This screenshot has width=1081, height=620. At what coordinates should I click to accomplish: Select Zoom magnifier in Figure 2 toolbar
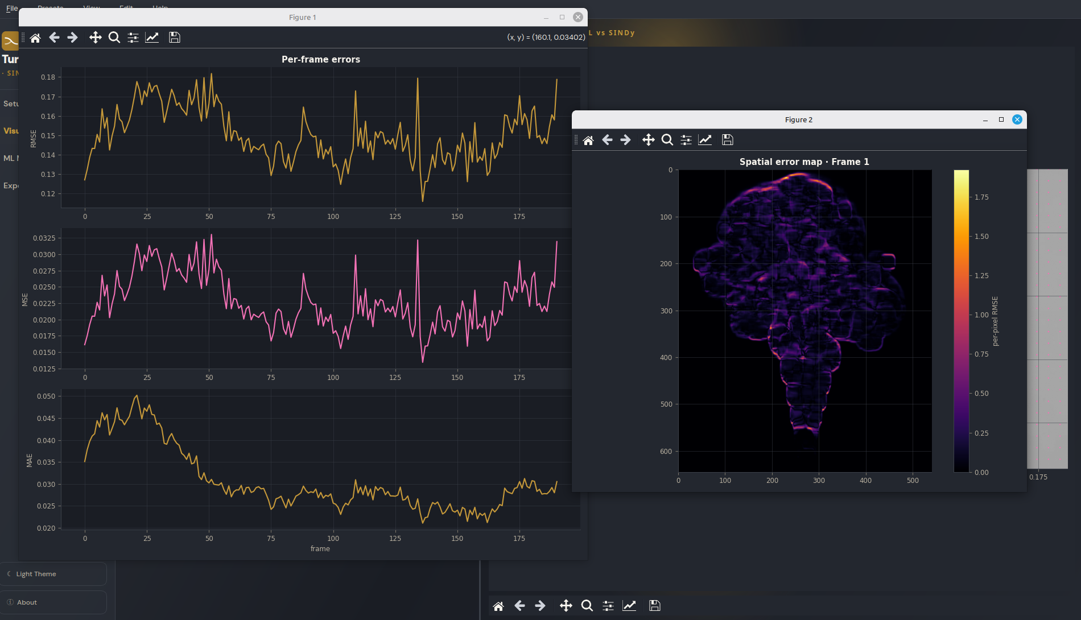tap(667, 140)
